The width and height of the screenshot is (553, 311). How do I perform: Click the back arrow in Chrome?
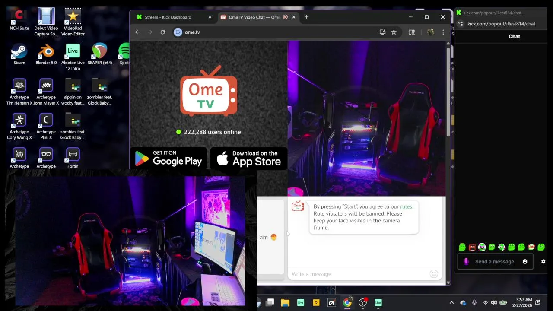(137, 32)
